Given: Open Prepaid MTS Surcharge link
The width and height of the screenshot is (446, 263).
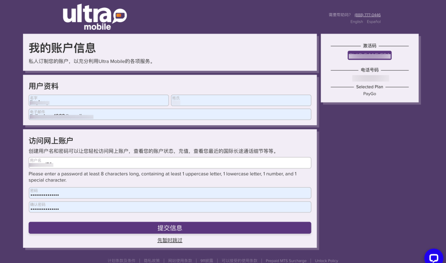Looking at the screenshot, I should coord(286,260).
